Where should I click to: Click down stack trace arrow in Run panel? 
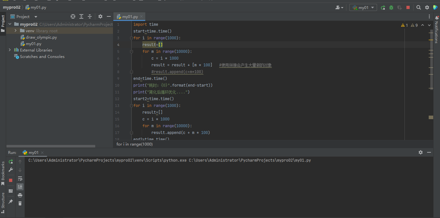click(x=20, y=170)
